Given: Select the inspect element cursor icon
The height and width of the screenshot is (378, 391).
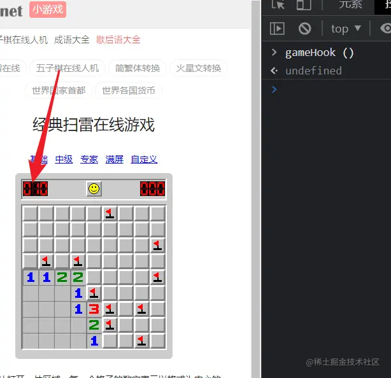Looking at the screenshot, I should coord(278,4).
